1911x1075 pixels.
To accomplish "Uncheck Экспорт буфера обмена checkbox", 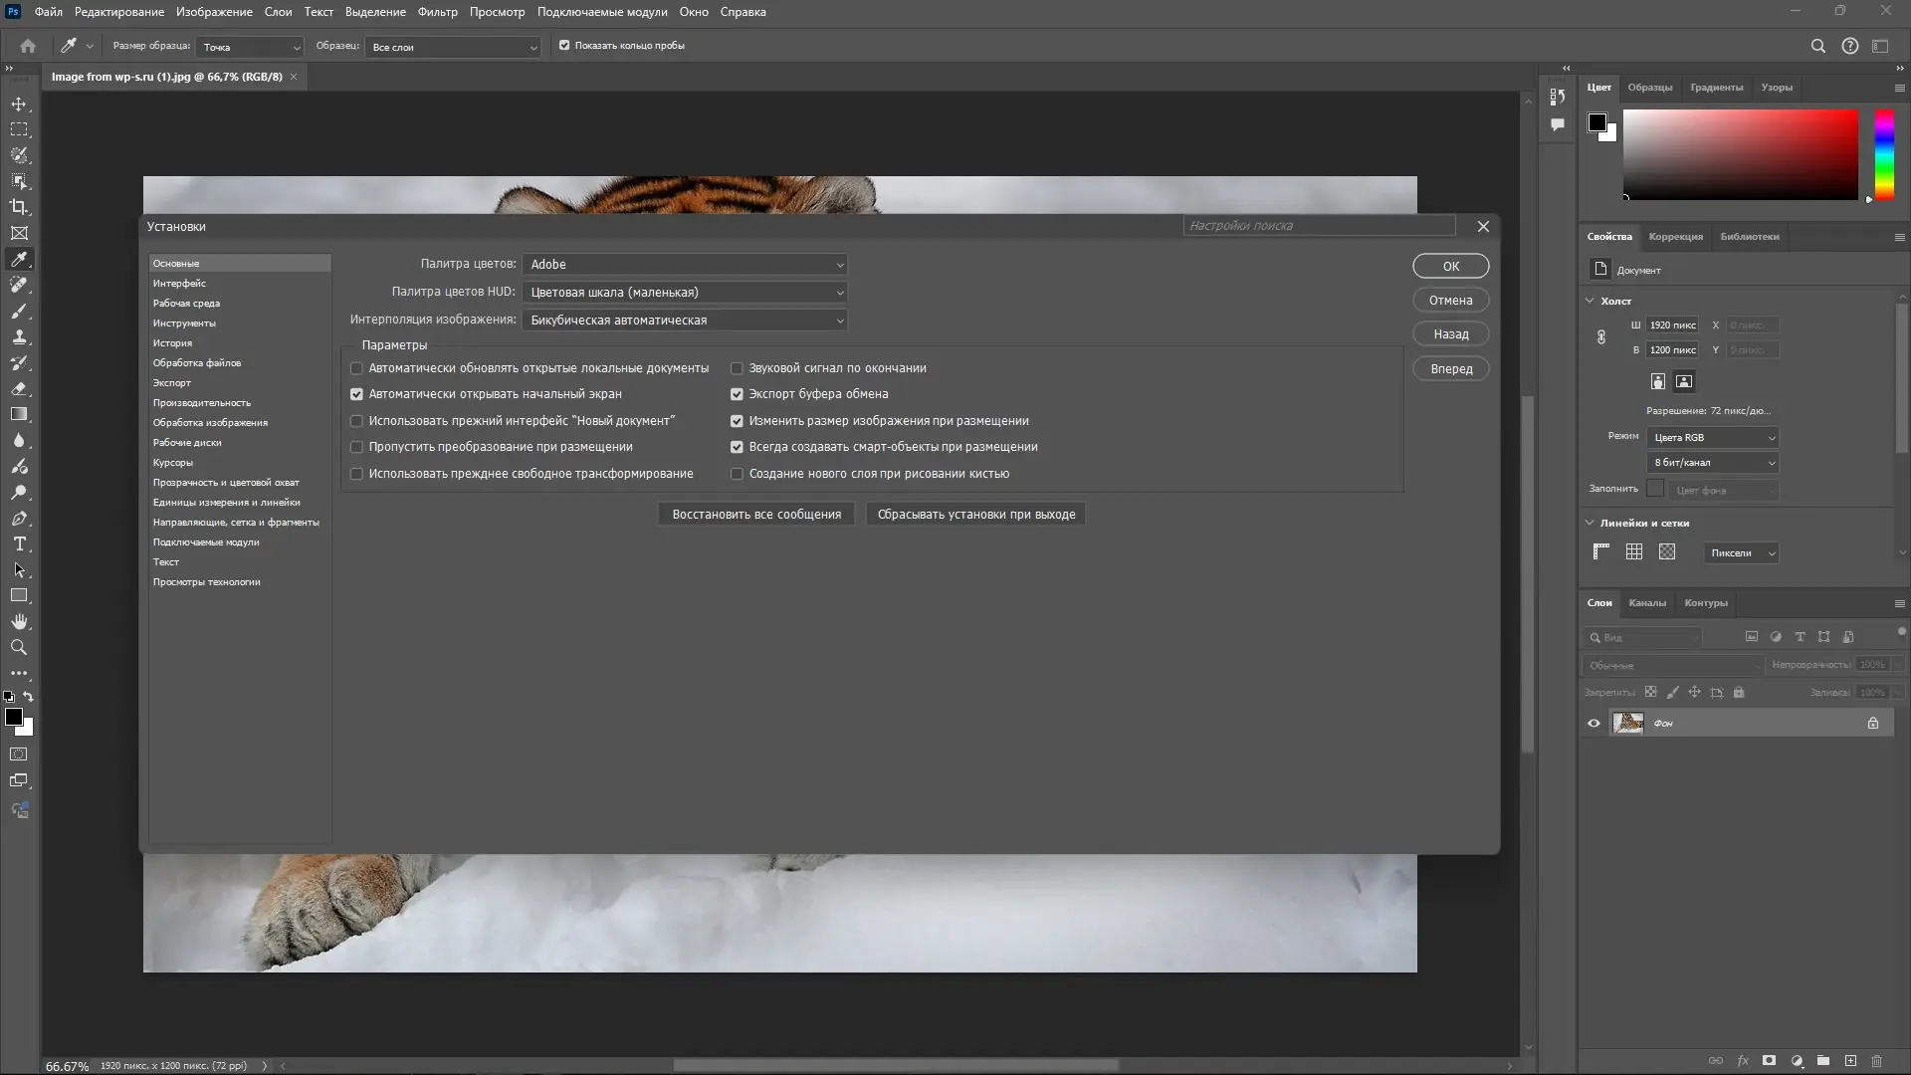I will [x=737, y=394].
